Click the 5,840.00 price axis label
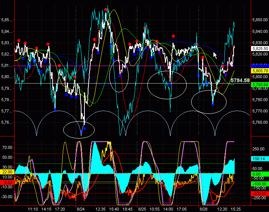Screen dimensions: 269x212 [260, 31]
